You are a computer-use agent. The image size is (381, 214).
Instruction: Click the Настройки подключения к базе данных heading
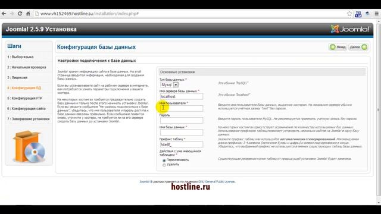pyautogui.click(x=96, y=61)
